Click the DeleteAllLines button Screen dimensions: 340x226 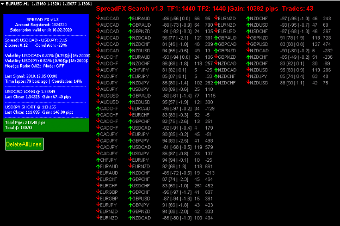point(24,144)
